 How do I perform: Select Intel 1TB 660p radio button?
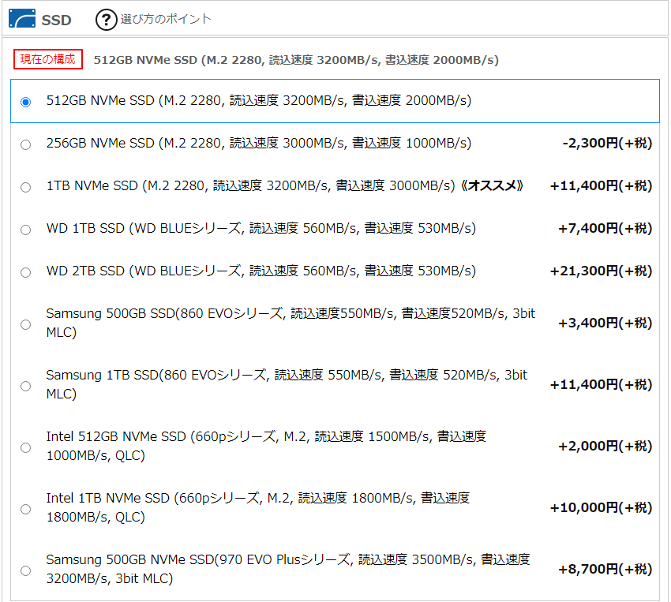coord(26,509)
